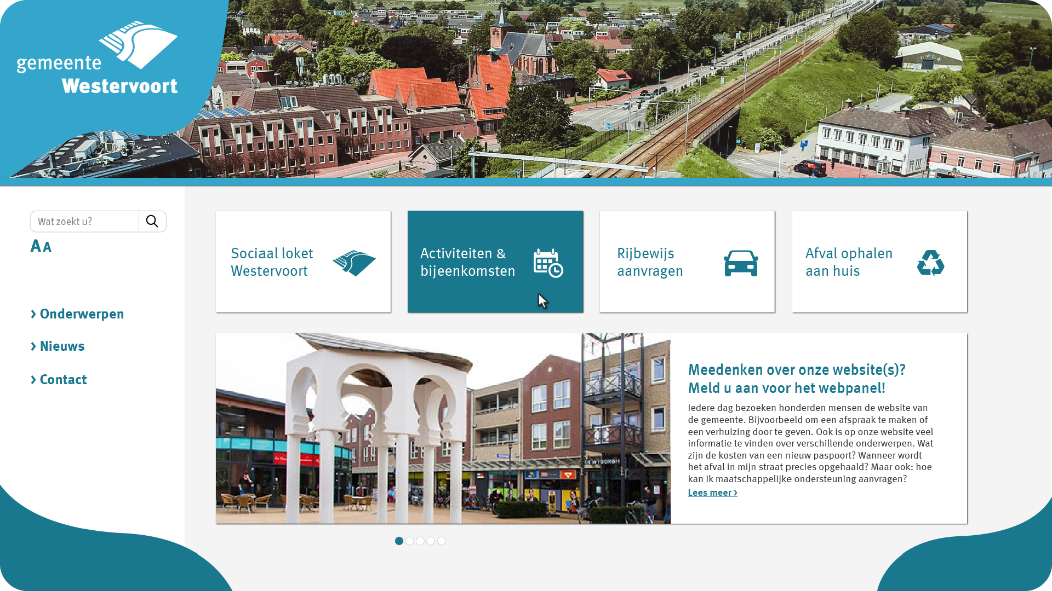Click the recycling arrows icon
The height and width of the screenshot is (591, 1052).
tap(930, 263)
